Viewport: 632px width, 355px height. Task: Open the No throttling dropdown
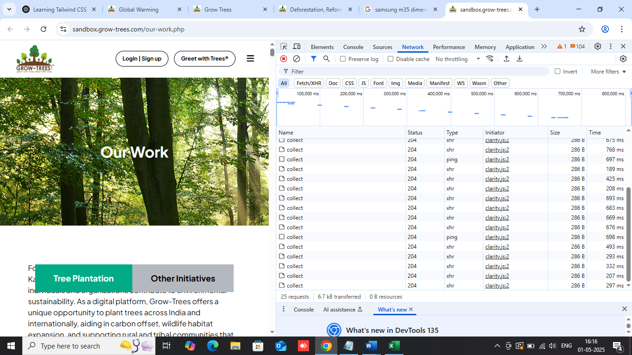[x=458, y=59]
